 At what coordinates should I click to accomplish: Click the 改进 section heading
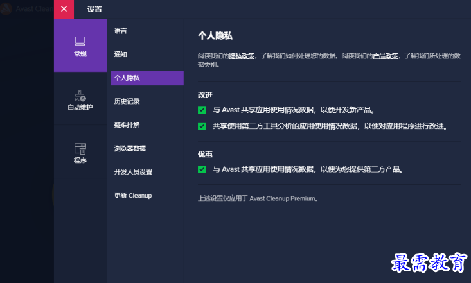coord(205,95)
